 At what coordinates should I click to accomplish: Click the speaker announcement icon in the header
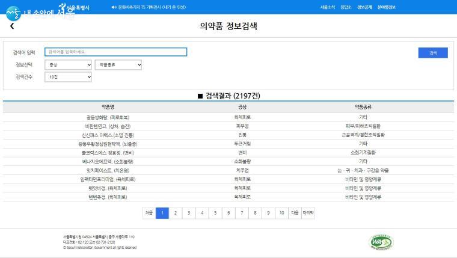pos(114,7)
